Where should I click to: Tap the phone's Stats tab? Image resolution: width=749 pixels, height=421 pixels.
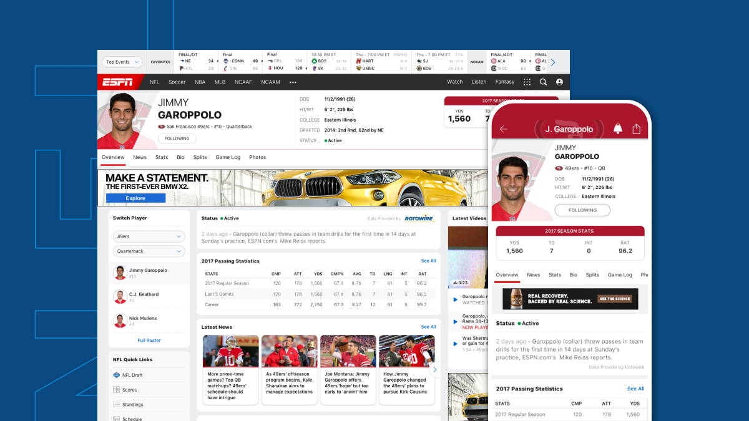(555, 275)
